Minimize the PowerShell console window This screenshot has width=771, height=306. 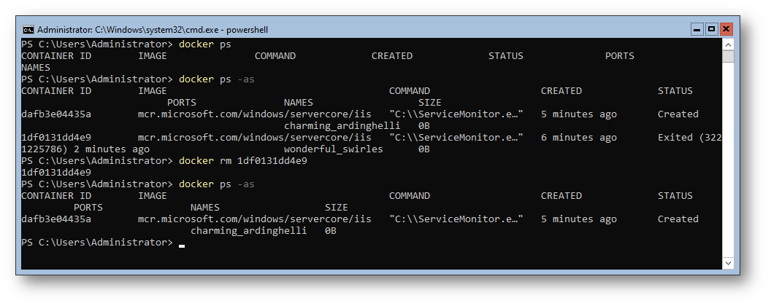697,29
